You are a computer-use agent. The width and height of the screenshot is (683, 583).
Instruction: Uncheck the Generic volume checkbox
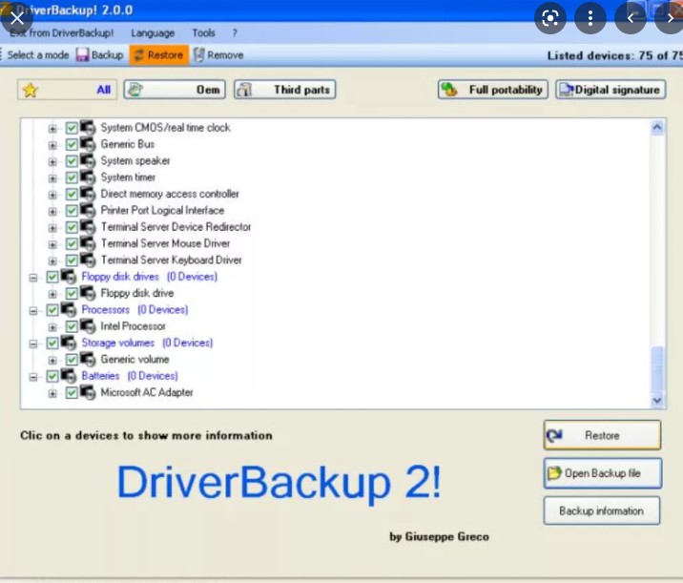click(72, 360)
